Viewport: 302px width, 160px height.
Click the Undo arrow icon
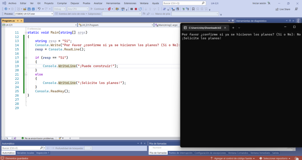coord(39,9)
